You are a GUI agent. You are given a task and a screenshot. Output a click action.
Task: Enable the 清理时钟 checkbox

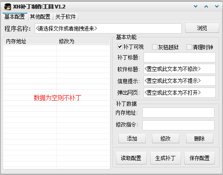[189, 47]
